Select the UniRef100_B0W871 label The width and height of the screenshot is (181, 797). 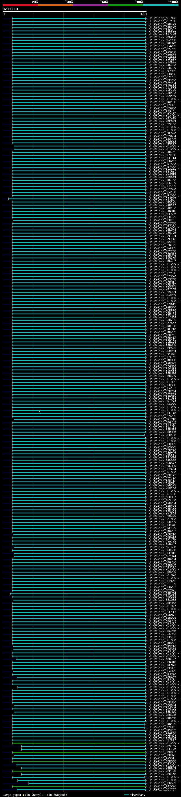tap(162, 755)
